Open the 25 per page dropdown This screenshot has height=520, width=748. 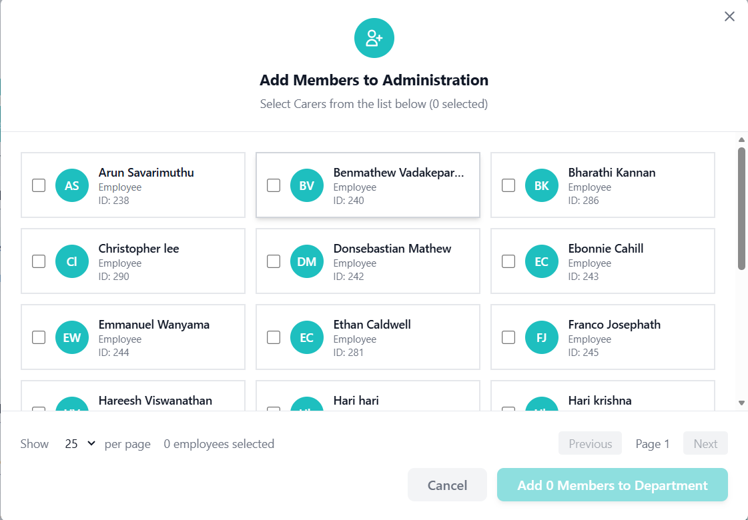[x=80, y=443]
